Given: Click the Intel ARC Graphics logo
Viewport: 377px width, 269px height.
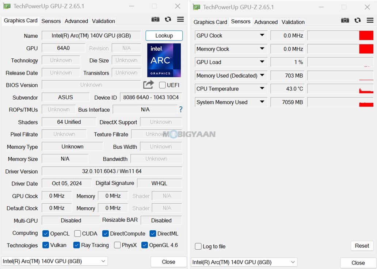Looking at the screenshot, I should [164, 60].
